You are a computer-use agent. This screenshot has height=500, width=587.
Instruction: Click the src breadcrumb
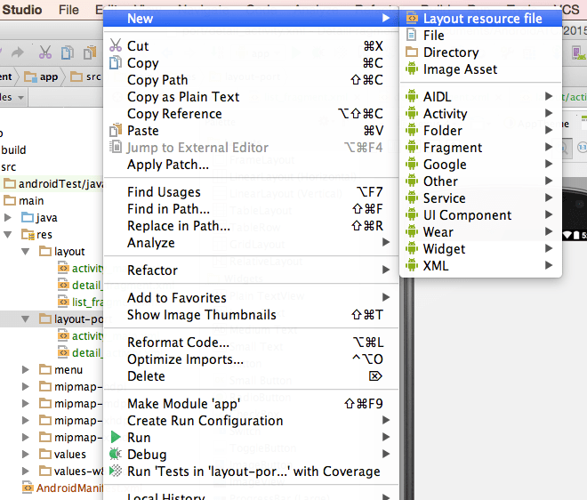click(x=86, y=77)
